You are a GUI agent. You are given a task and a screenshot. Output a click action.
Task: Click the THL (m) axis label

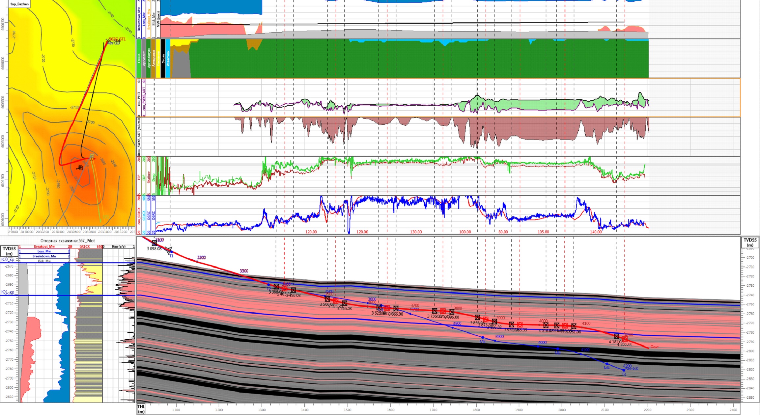click(x=141, y=409)
